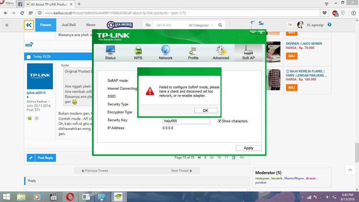Open moderator pcrobot profile
This screenshot has height=202, width=359.
[261, 183]
